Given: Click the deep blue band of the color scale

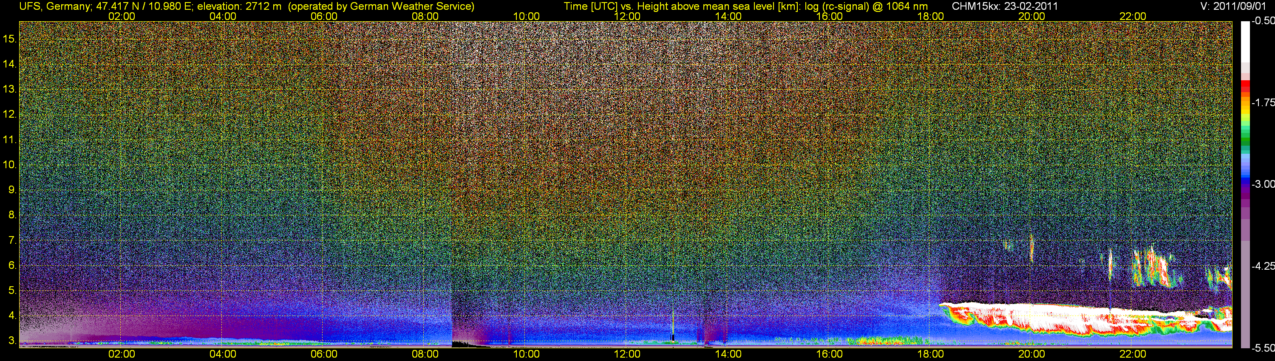Looking at the screenshot, I should pos(1245,180).
